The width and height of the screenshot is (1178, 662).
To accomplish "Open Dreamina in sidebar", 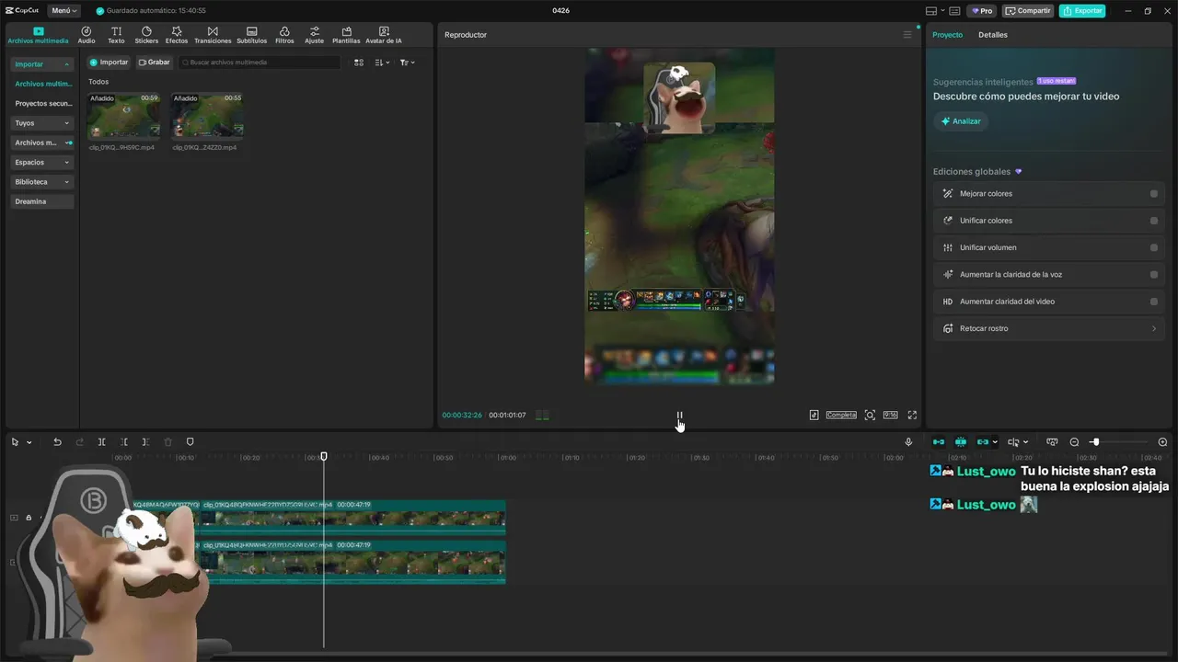I will 42,201.
